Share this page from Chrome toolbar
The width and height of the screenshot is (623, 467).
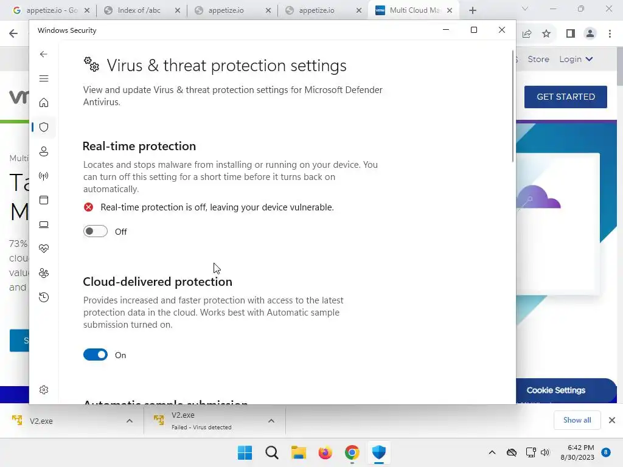[x=527, y=34]
